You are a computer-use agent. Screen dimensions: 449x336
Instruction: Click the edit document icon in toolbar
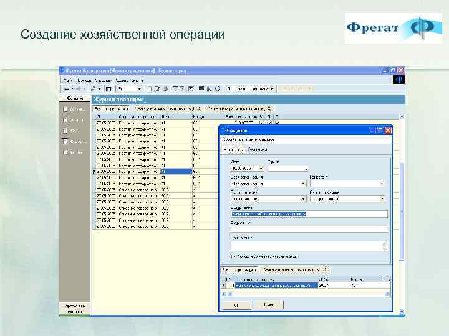[x=157, y=89]
